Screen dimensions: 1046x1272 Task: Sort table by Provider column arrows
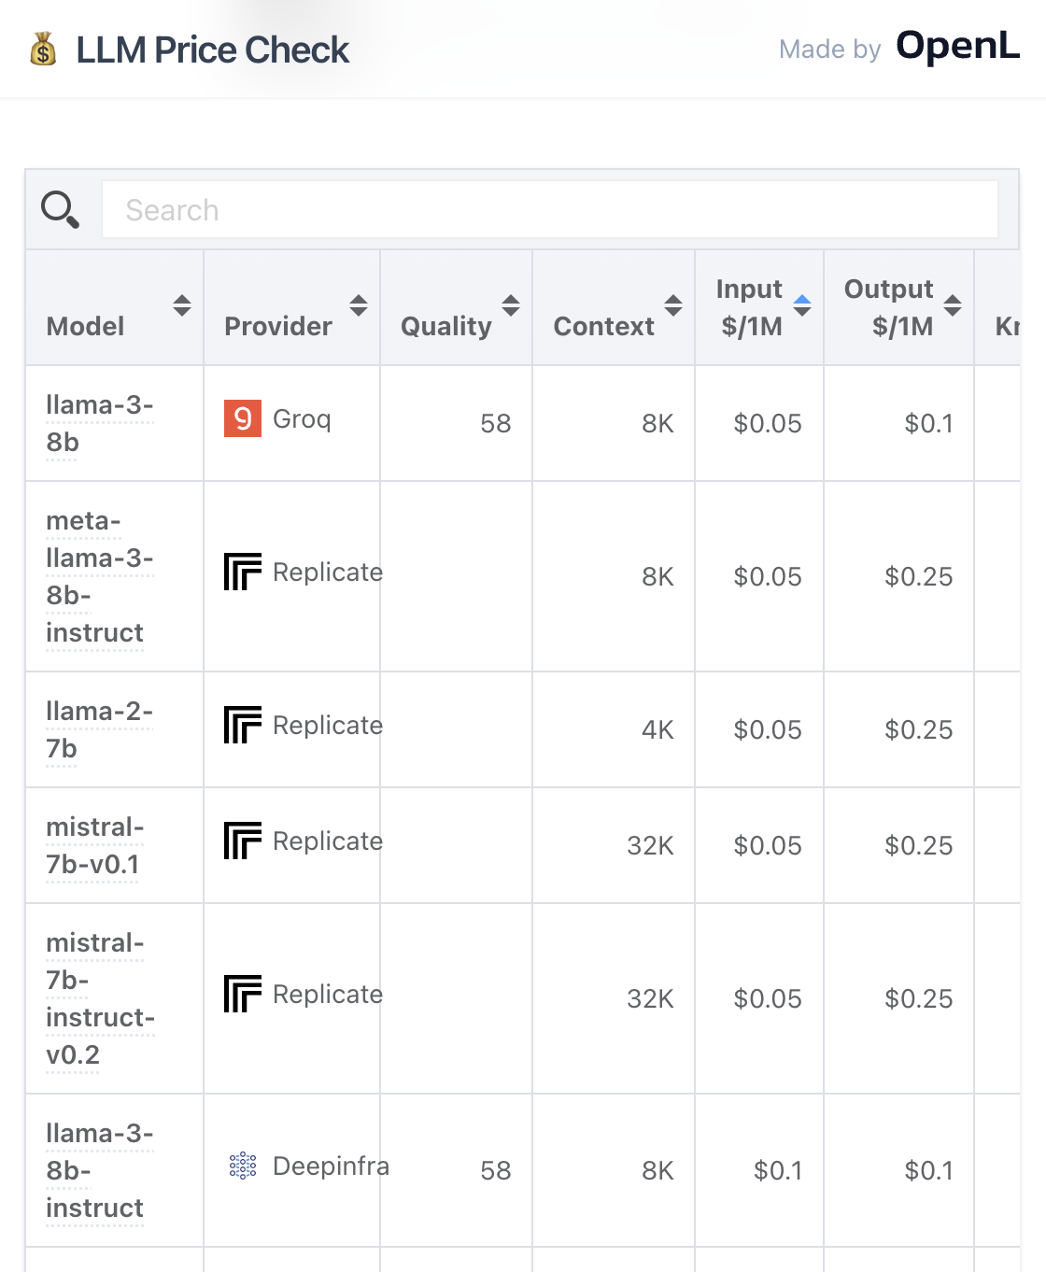coord(359,305)
